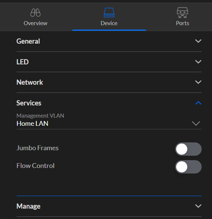Expand the Manage section chevron
212x219 pixels.
pyautogui.click(x=198, y=206)
